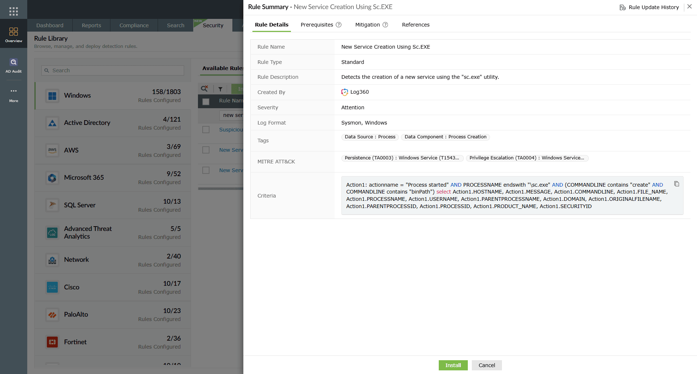
Task: Click the Active Directory platform icon
Action: click(x=52, y=123)
